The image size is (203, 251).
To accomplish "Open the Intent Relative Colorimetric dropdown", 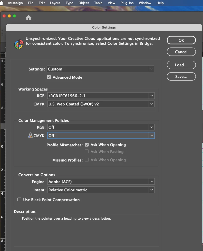I will pos(101,190).
